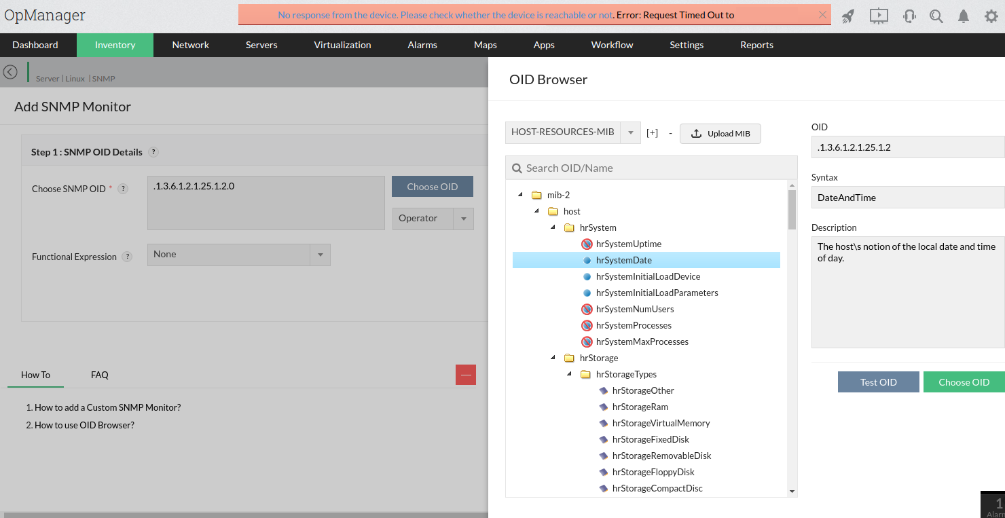Click the hrSystemNumUsers node icon
This screenshot has height=518, width=1005.
(x=587, y=309)
